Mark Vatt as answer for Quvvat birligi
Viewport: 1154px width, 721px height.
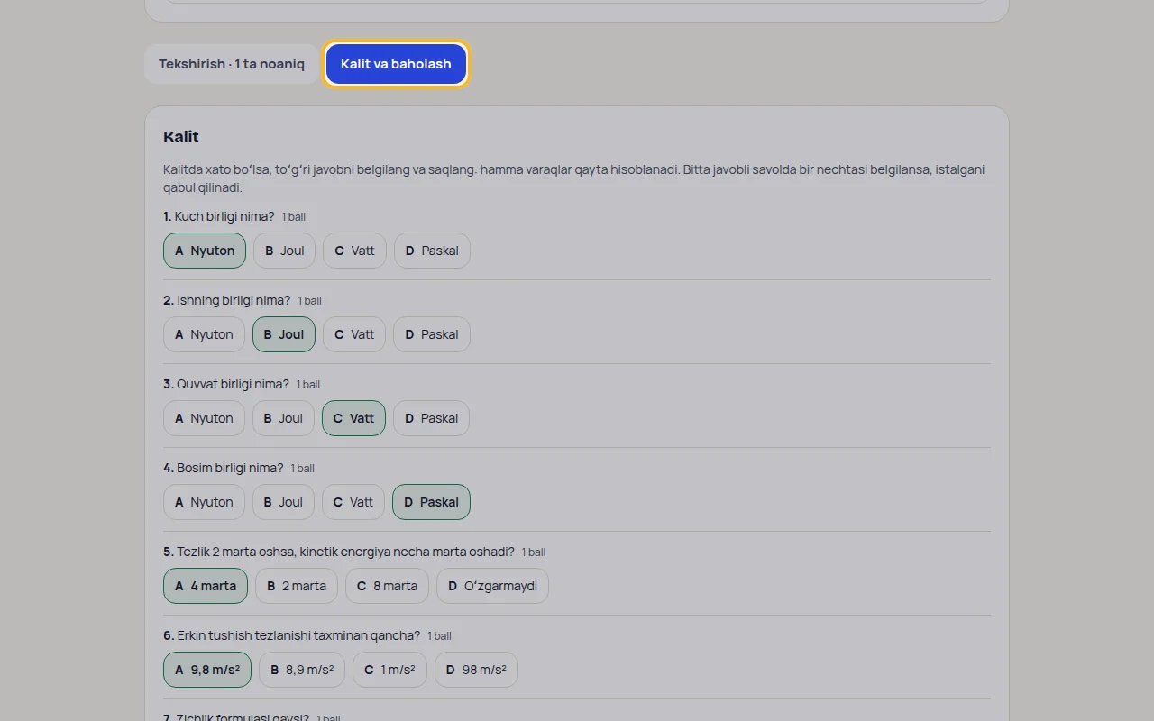pyautogui.click(x=353, y=418)
